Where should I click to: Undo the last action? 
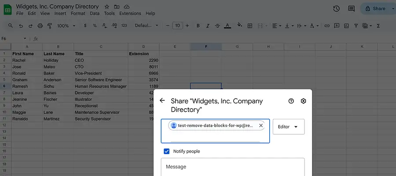(21, 26)
